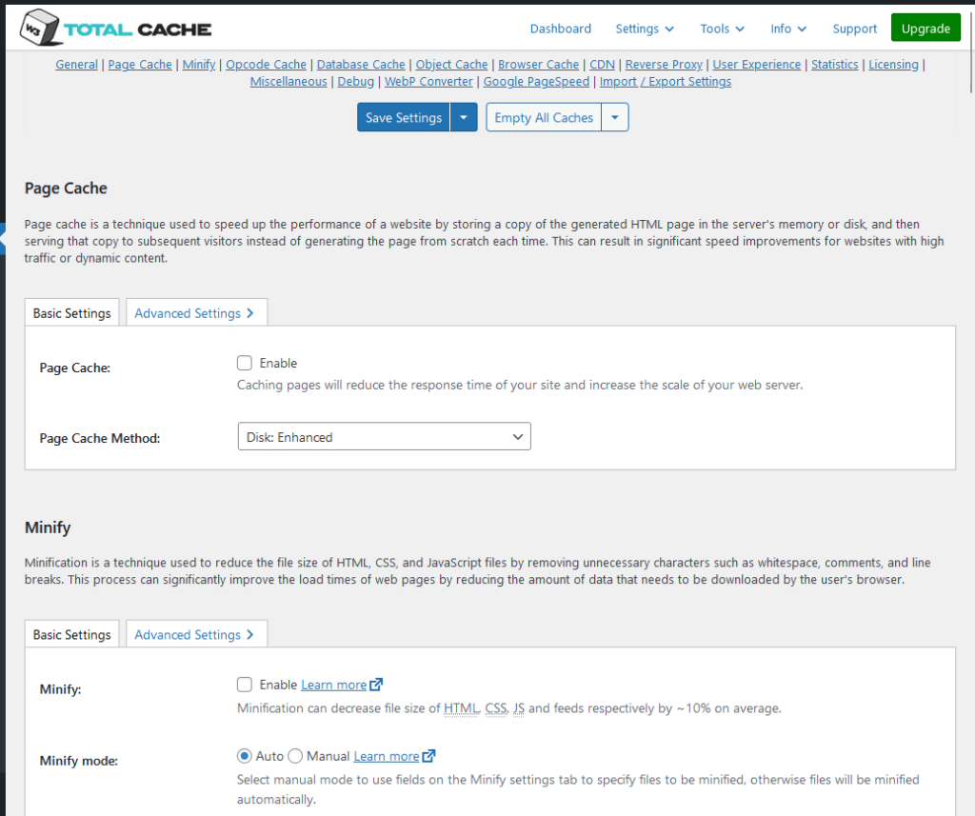Enable the Page Cache checkbox
The image size is (975, 816).
click(x=245, y=363)
